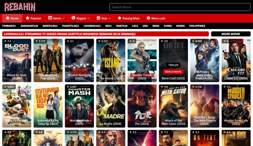The image size is (253, 146).
Task: Open the LAYARKACA21 link
Action: pos(92,26)
